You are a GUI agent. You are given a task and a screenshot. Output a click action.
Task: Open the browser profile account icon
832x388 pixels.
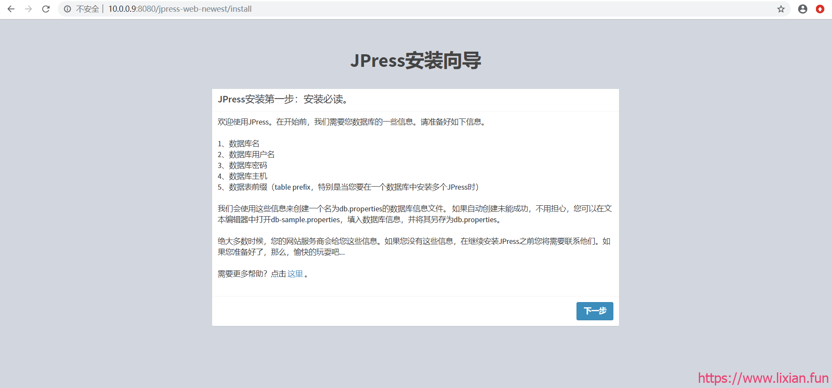(803, 9)
